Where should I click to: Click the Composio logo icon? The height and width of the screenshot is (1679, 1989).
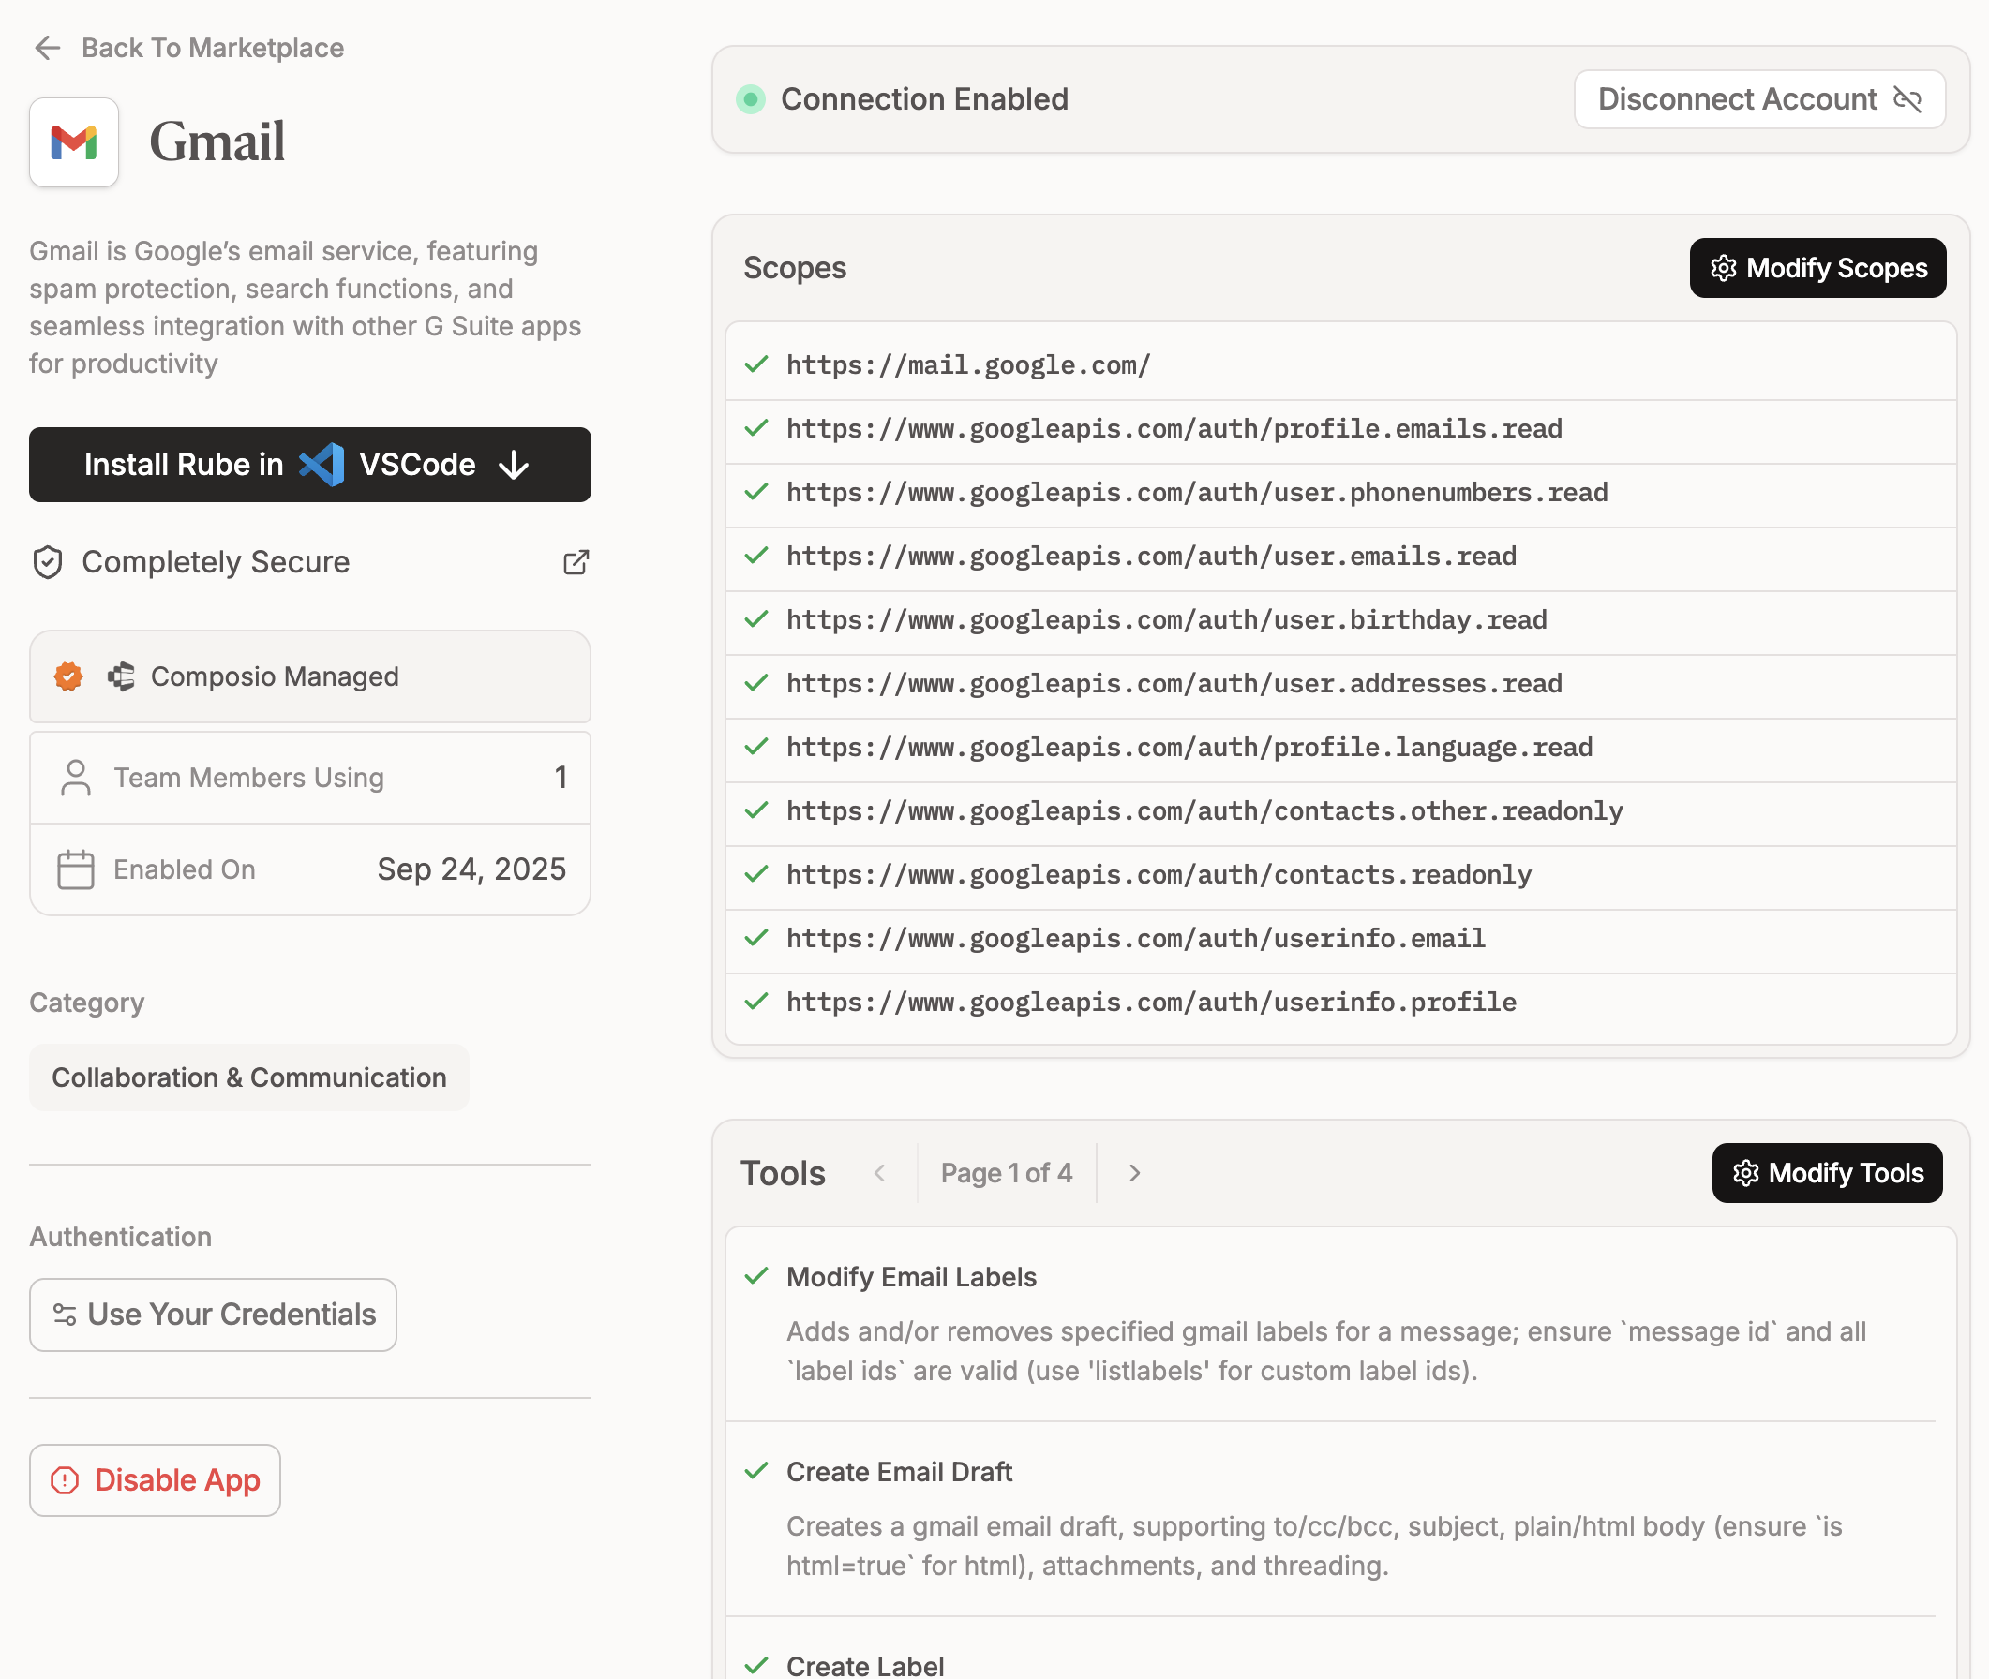(x=121, y=676)
